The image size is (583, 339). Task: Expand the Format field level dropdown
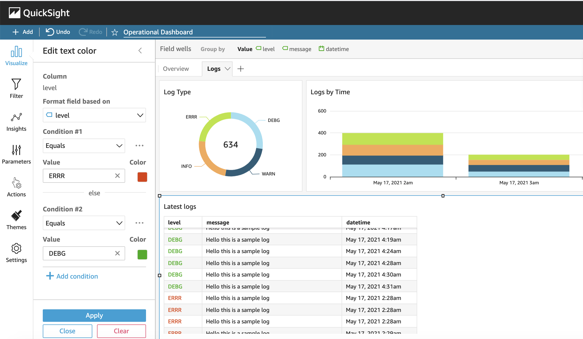[94, 115]
